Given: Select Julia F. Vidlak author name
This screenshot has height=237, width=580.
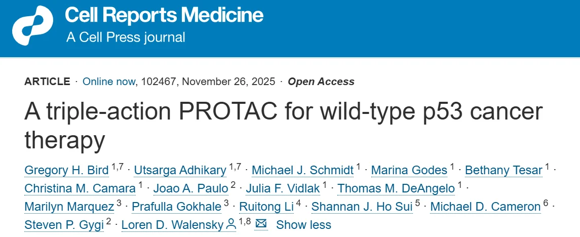Looking at the screenshot, I should [283, 188].
